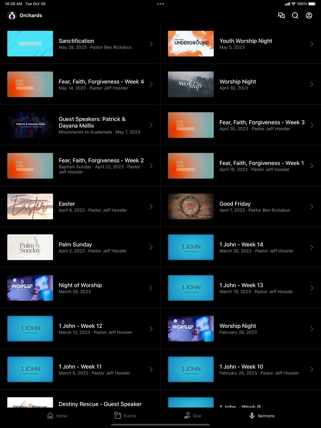The height and width of the screenshot is (428, 321).
Task: Open the foggy forest worship thumbnail
Action: click(191, 84)
